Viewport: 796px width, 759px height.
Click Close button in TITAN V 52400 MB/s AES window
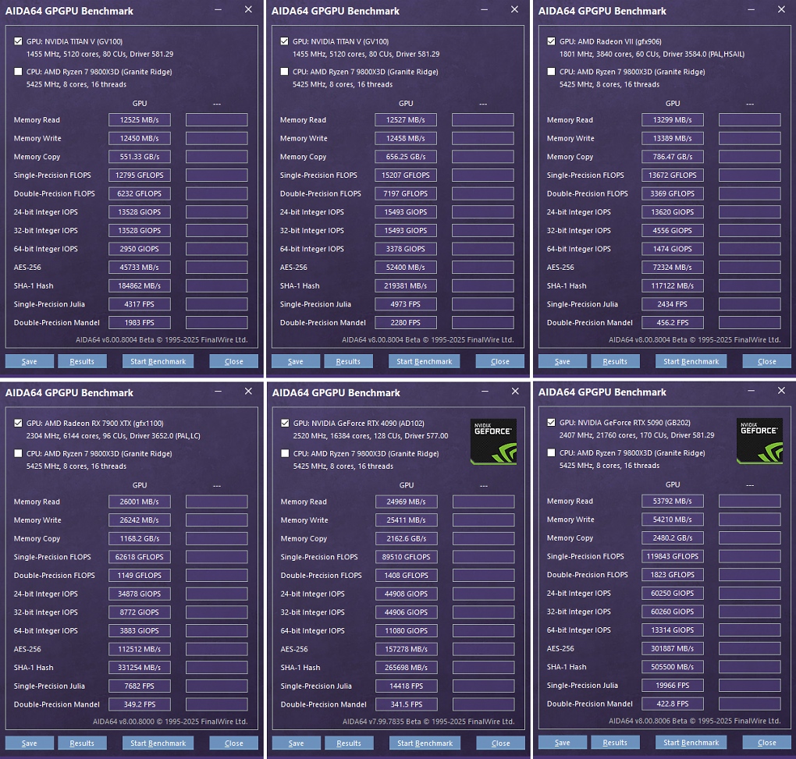pos(499,361)
